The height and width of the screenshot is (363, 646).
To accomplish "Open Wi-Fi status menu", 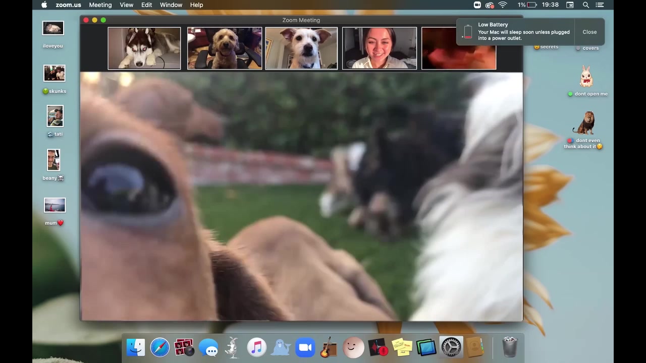I will [503, 5].
